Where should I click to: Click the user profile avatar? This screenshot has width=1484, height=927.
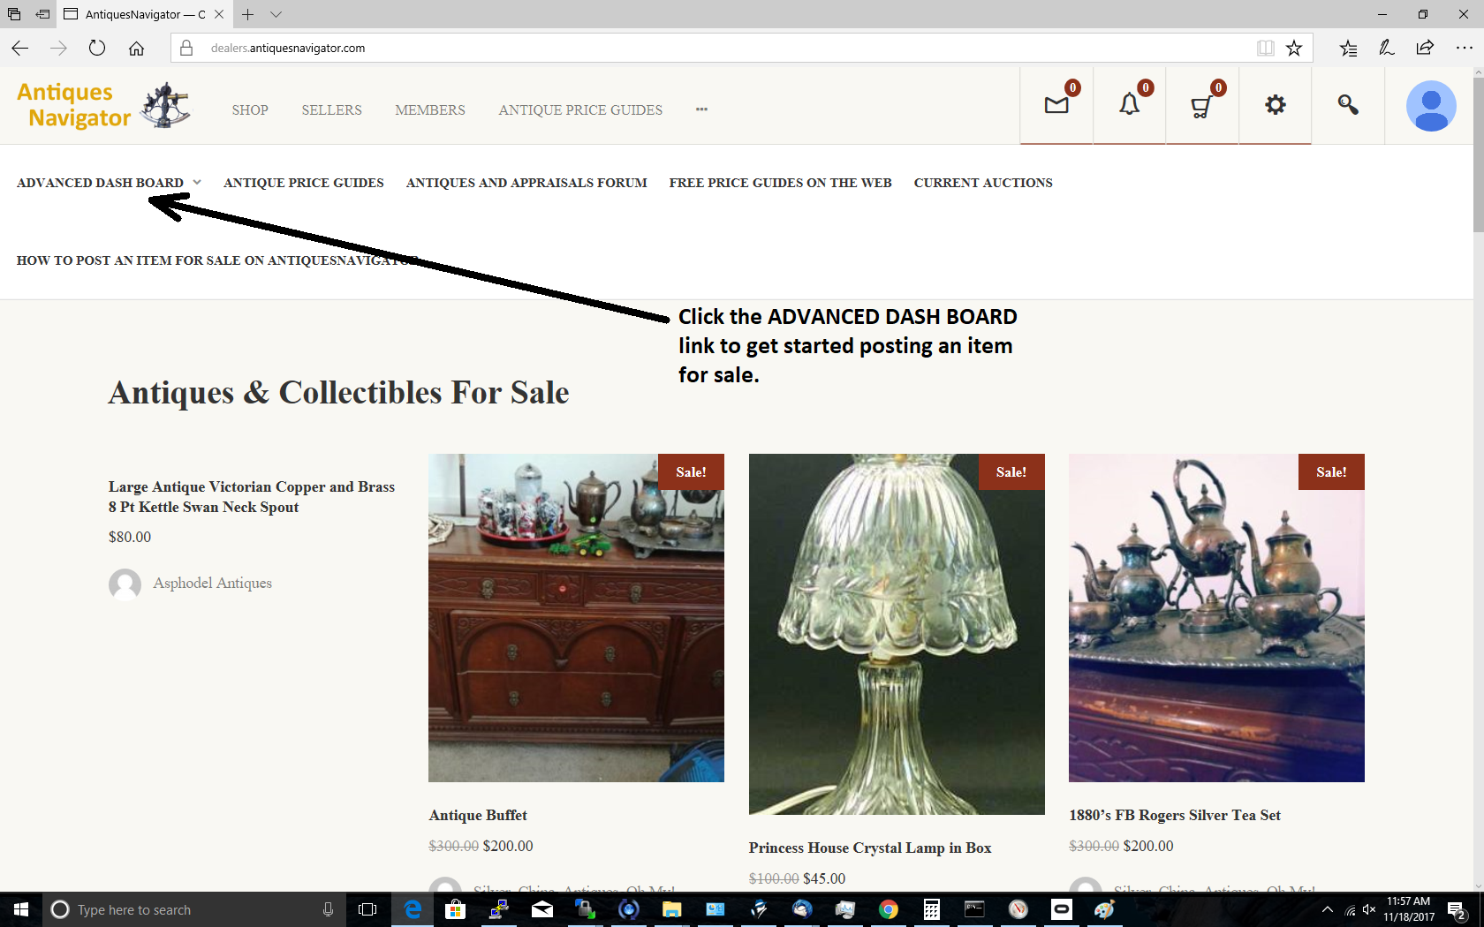point(1430,106)
